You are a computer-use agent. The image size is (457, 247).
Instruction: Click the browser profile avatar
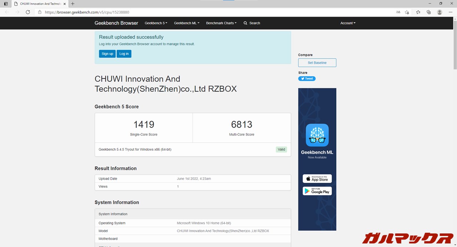coord(440,12)
